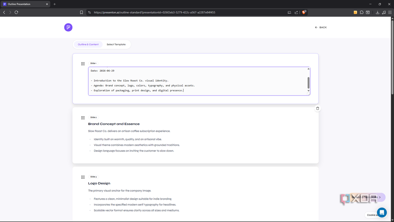Open the browser downloads icon
The height and width of the screenshot is (222, 394).
click(x=377, y=12)
